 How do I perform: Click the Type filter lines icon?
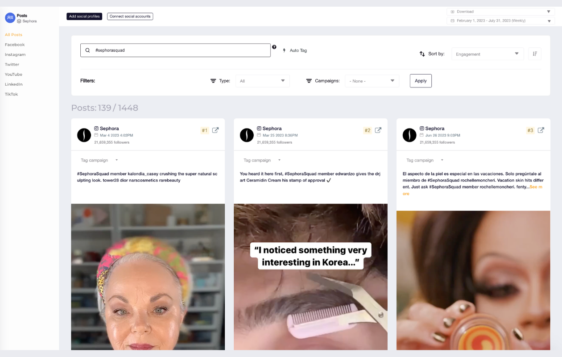pos(213,81)
